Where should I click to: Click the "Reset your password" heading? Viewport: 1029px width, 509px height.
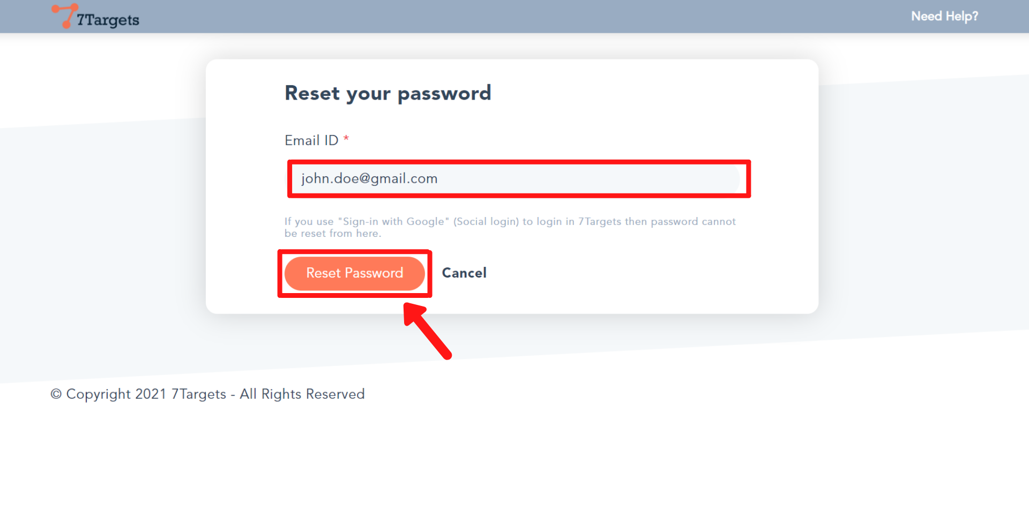[387, 93]
